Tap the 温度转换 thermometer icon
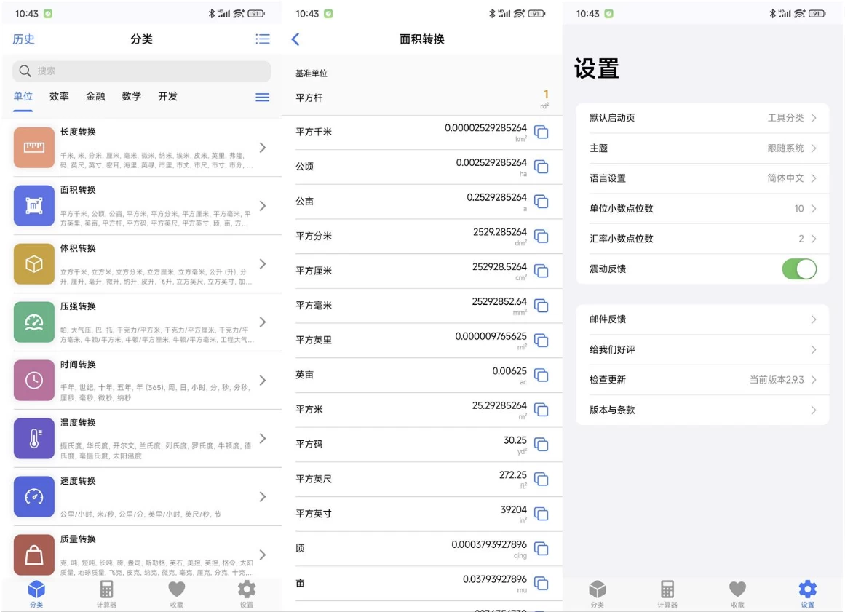Viewport: 845px width, 612px height. tap(34, 439)
